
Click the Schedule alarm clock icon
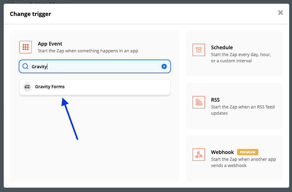(x=199, y=50)
